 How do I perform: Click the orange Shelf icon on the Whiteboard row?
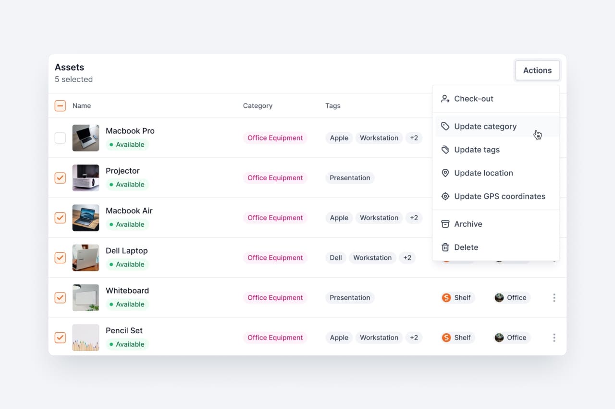[446, 297]
